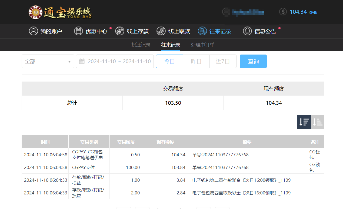Screen dimensions: 343x209
Task: Open the 全部 transaction type dropdown
Action: tap(48, 61)
